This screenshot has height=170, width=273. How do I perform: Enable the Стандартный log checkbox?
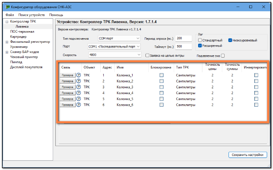tap(200, 40)
